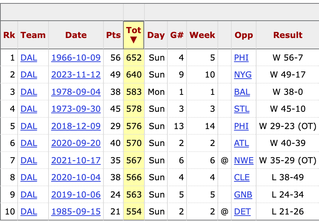
Task: Click the DAL team link in rank 8 row
Action: click(x=29, y=177)
